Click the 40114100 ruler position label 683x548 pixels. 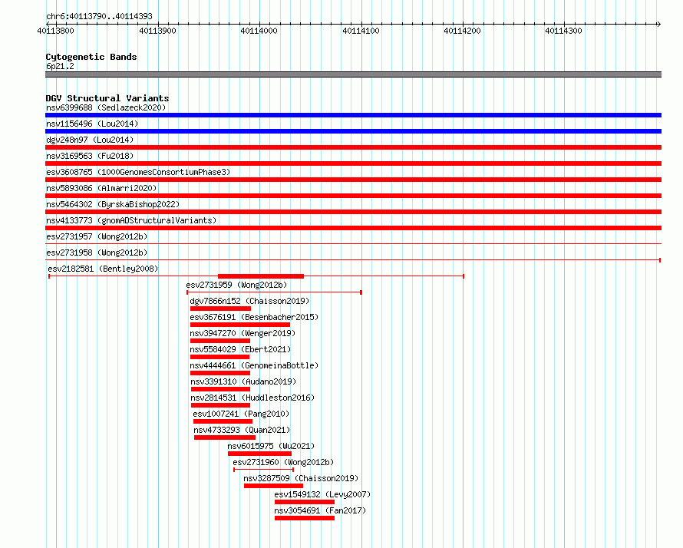click(x=361, y=31)
